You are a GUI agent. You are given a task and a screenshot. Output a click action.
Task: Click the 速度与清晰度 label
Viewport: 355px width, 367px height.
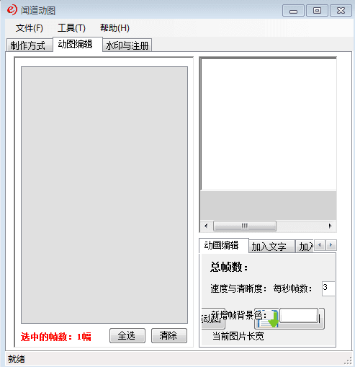tap(238, 288)
